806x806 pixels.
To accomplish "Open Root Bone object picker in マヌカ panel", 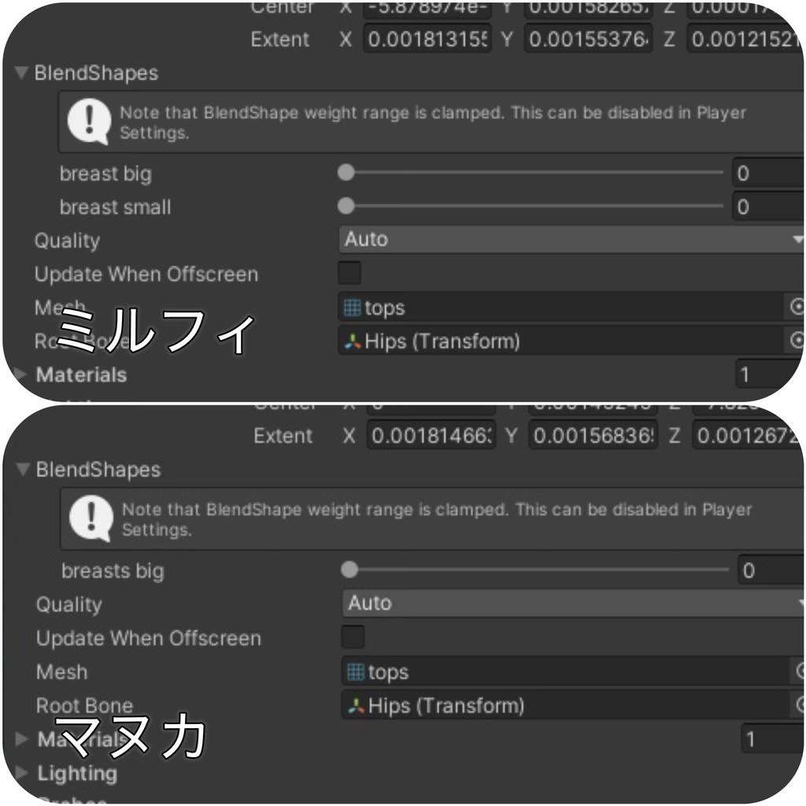I will pyautogui.click(x=800, y=705).
